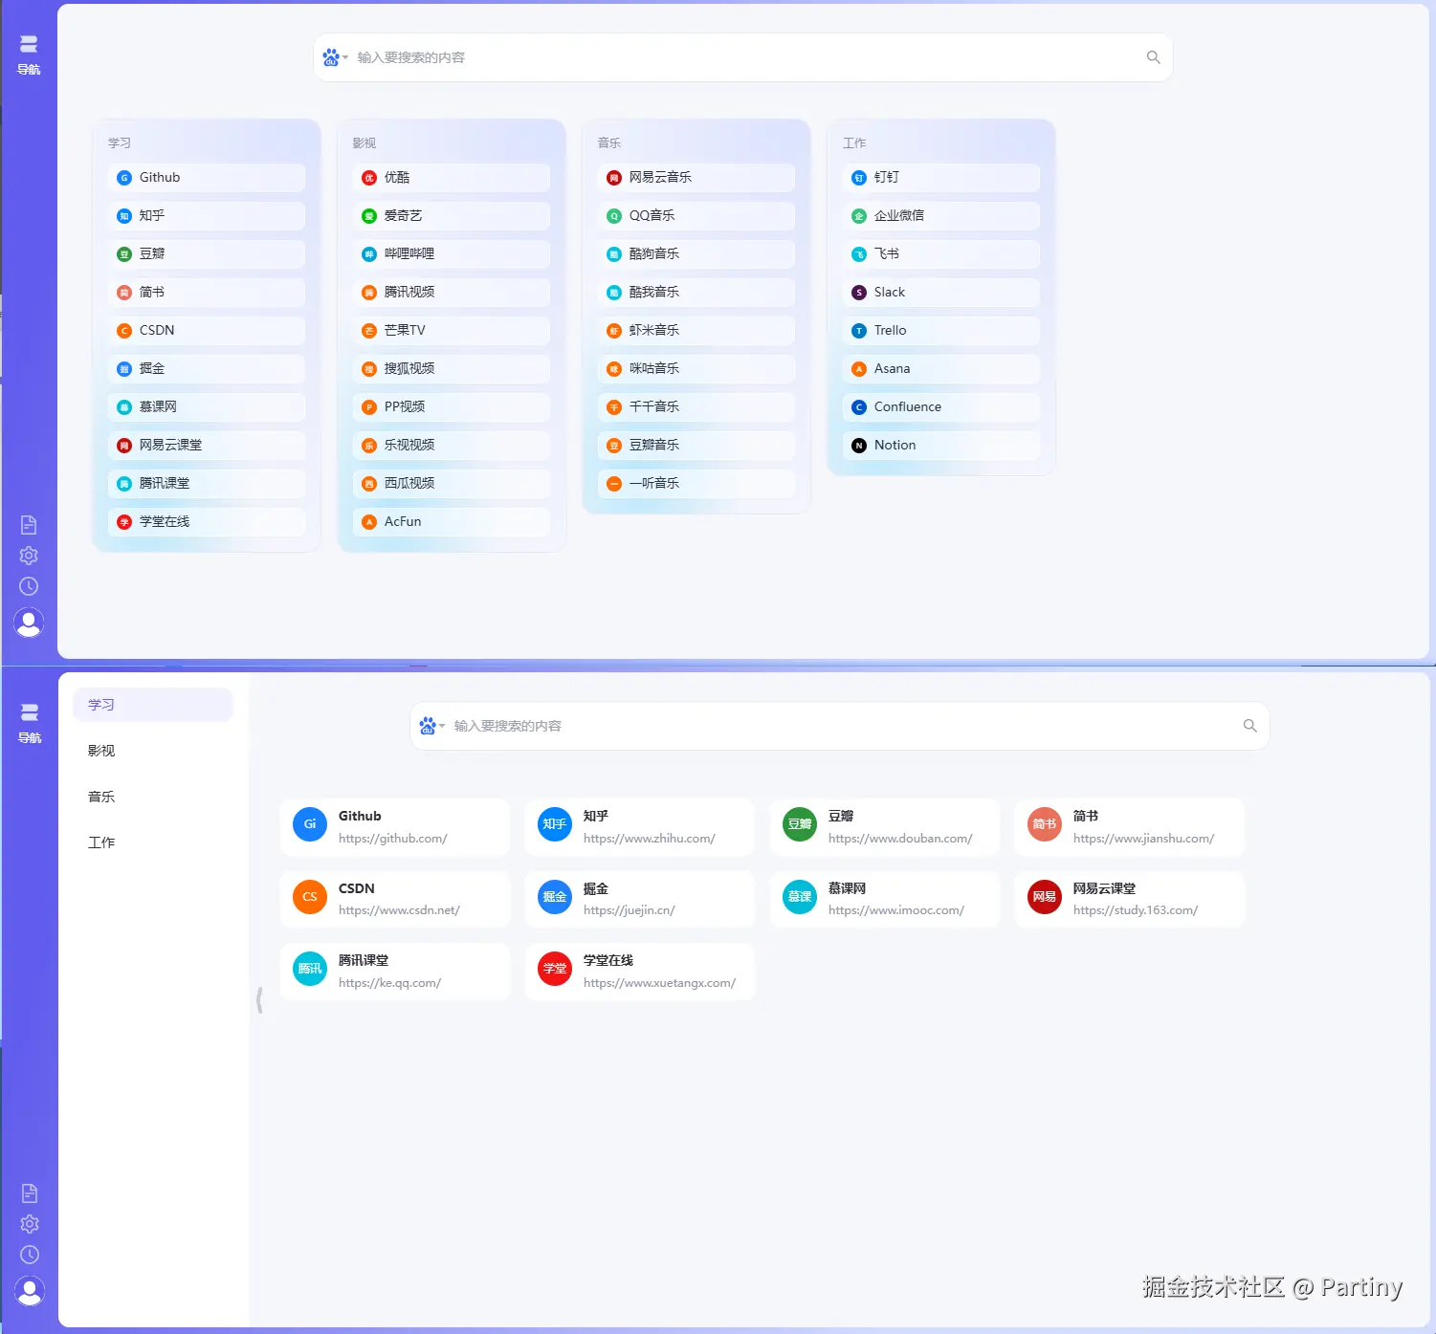
Task: Open search engine dropdown in bottom search bar
Action: [431, 726]
